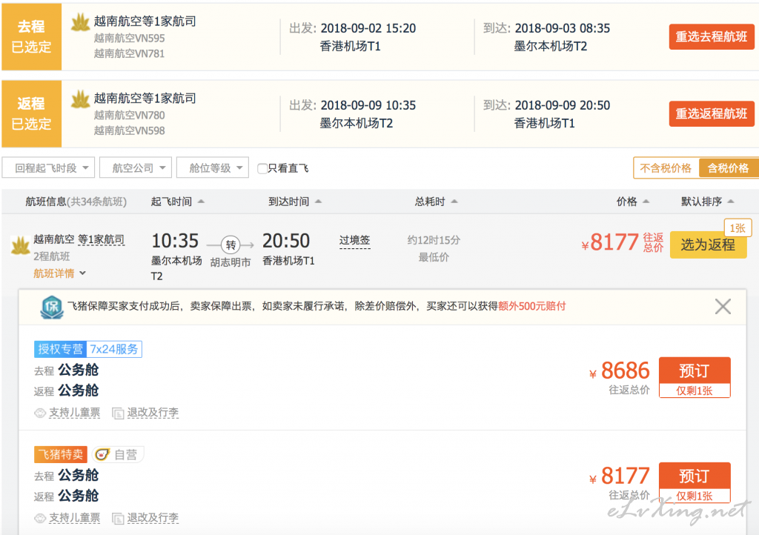The width and height of the screenshot is (759, 535).
Task: Click 航班信息(共34条航班) header
Action: pos(76,202)
